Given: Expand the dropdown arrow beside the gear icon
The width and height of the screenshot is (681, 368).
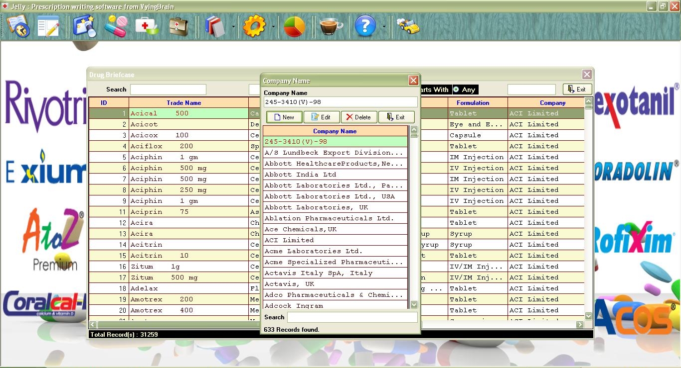Looking at the screenshot, I should point(273,26).
